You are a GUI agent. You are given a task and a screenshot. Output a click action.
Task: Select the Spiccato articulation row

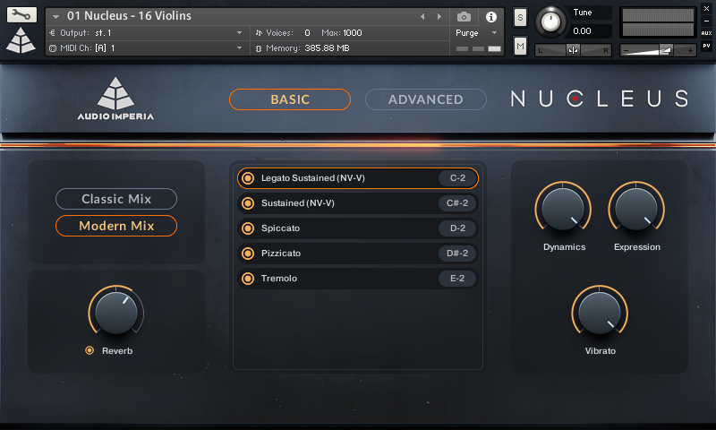click(x=357, y=228)
